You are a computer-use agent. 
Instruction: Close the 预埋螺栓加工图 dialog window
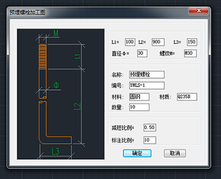click(198, 11)
